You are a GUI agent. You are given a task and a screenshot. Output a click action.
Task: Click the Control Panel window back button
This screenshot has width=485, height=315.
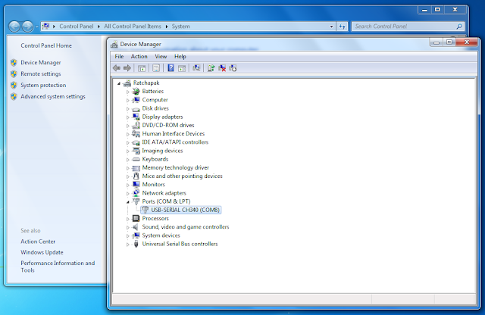tap(14, 27)
